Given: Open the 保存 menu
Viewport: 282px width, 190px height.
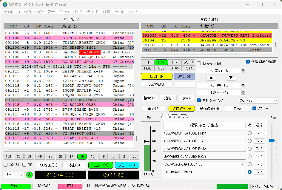Looking at the screenshot, I should (x=107, y=12).
